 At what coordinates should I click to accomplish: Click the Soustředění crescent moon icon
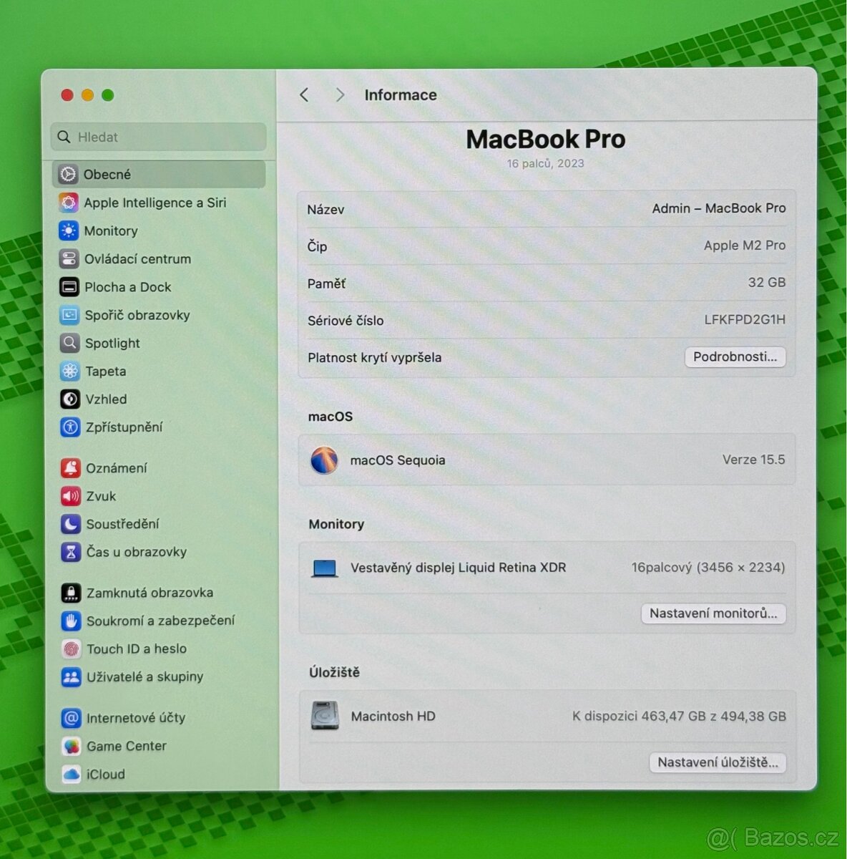[72, 524]
